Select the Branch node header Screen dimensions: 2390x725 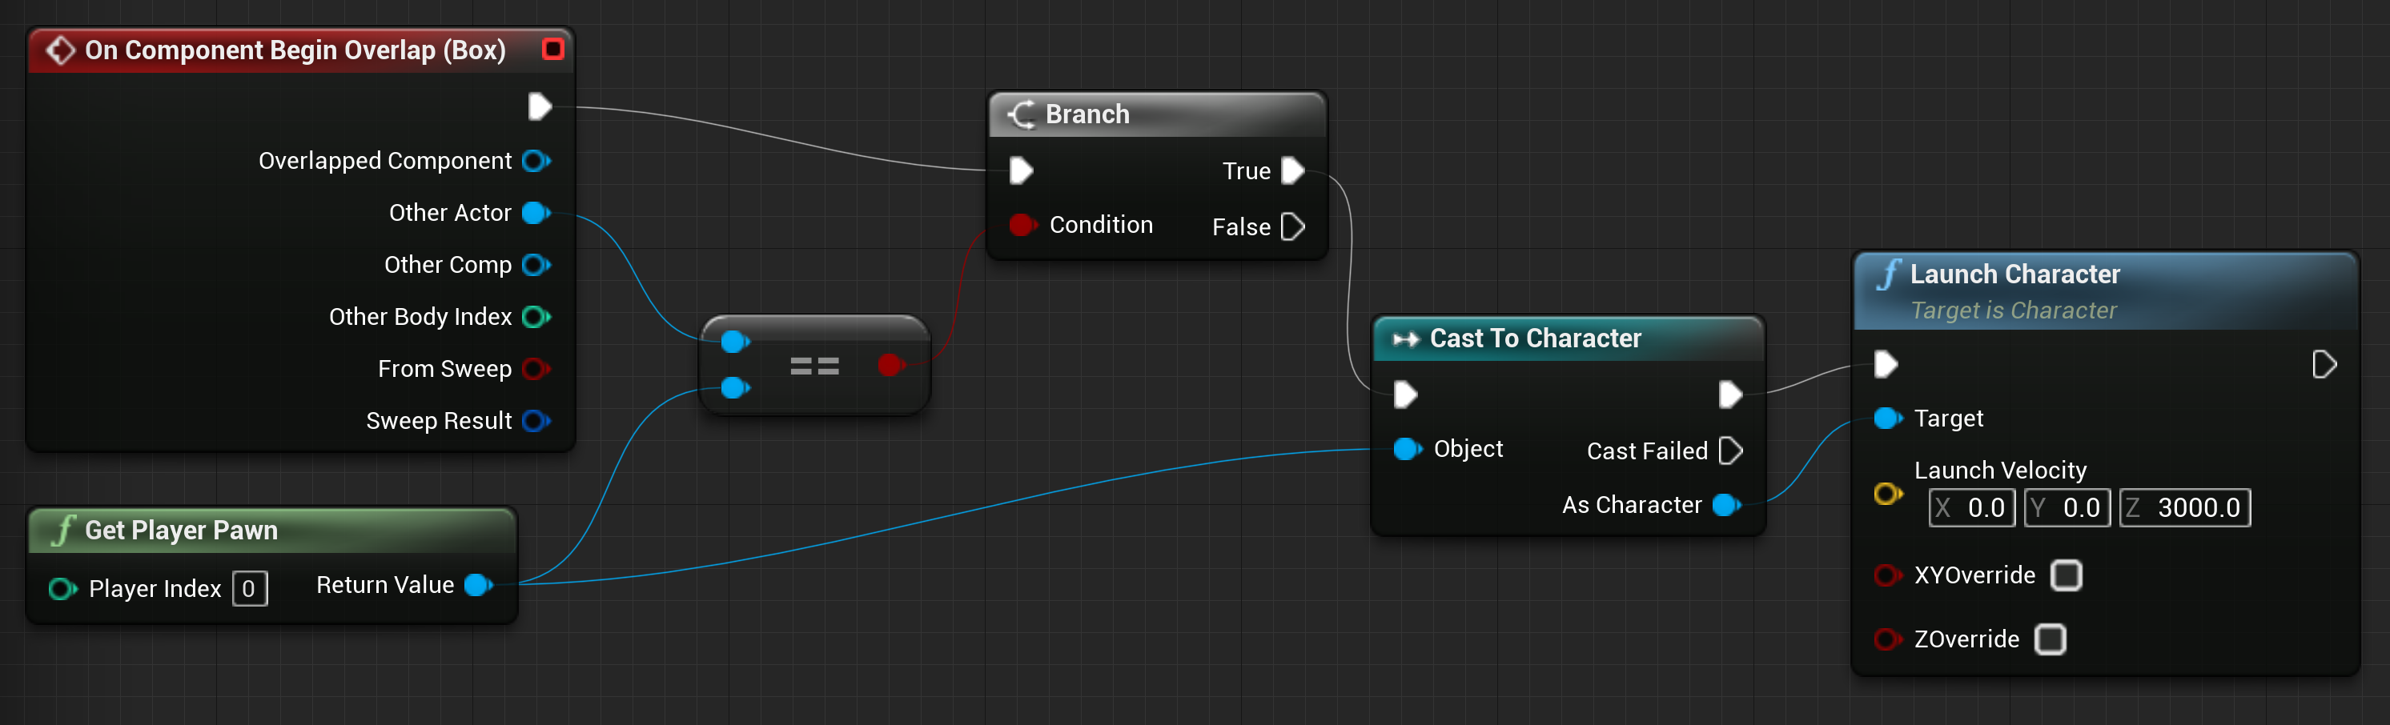pyautogui.click(x=1158, y=114)
